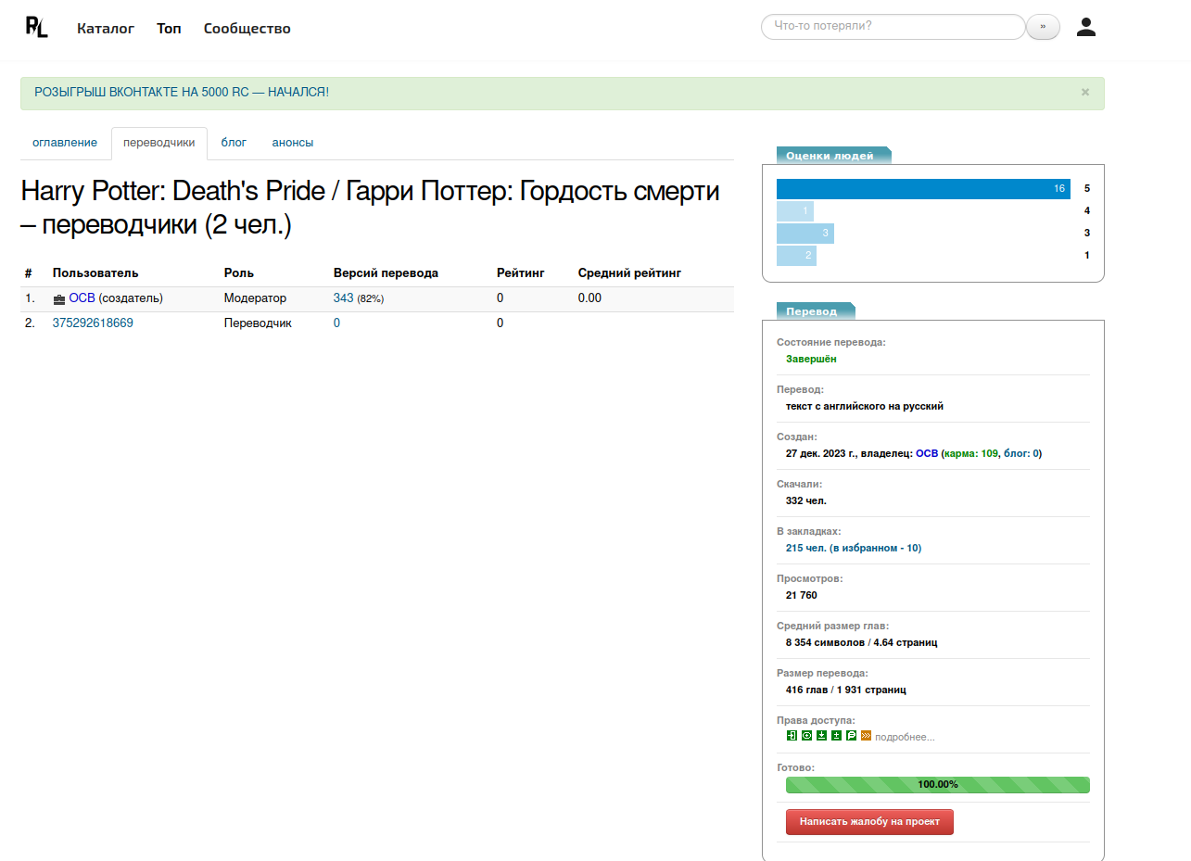Open the Сообщество menu
The width and height of the screenshot is (1191, 861).
click(247, 29)
